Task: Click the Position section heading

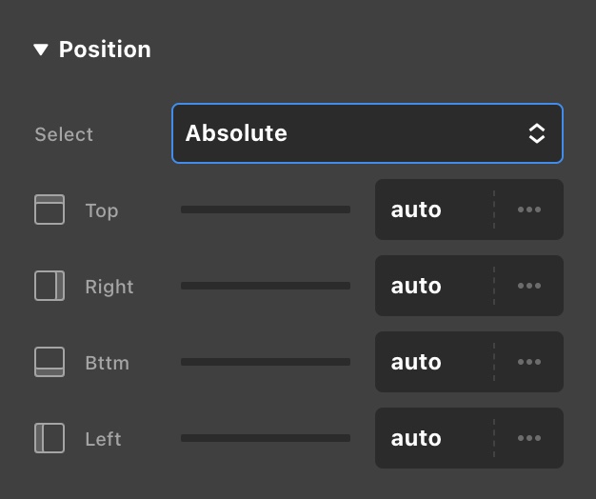Action: [x=105, y=50]
